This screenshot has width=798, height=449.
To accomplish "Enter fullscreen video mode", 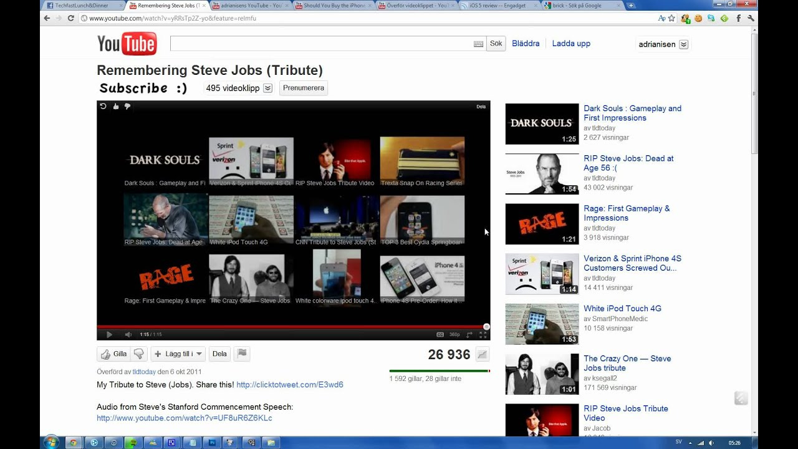I will tap(483, 335).
